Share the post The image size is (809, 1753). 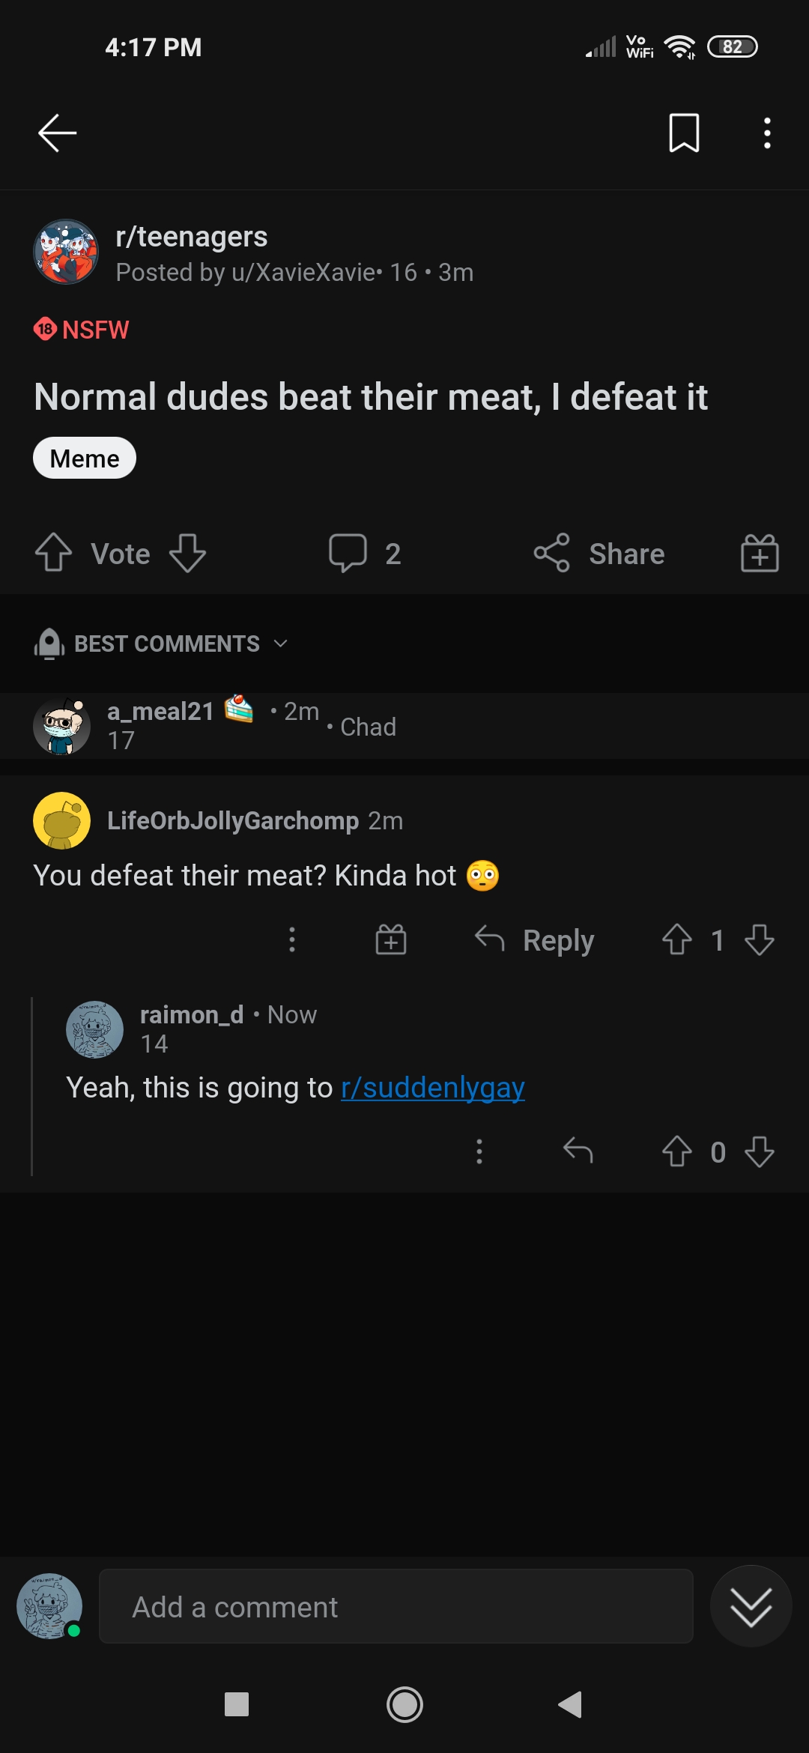[x=599, y=554]
